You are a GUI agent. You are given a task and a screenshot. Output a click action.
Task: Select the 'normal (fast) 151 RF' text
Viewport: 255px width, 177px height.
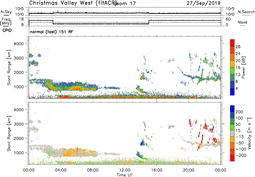[x=52, y=32]
